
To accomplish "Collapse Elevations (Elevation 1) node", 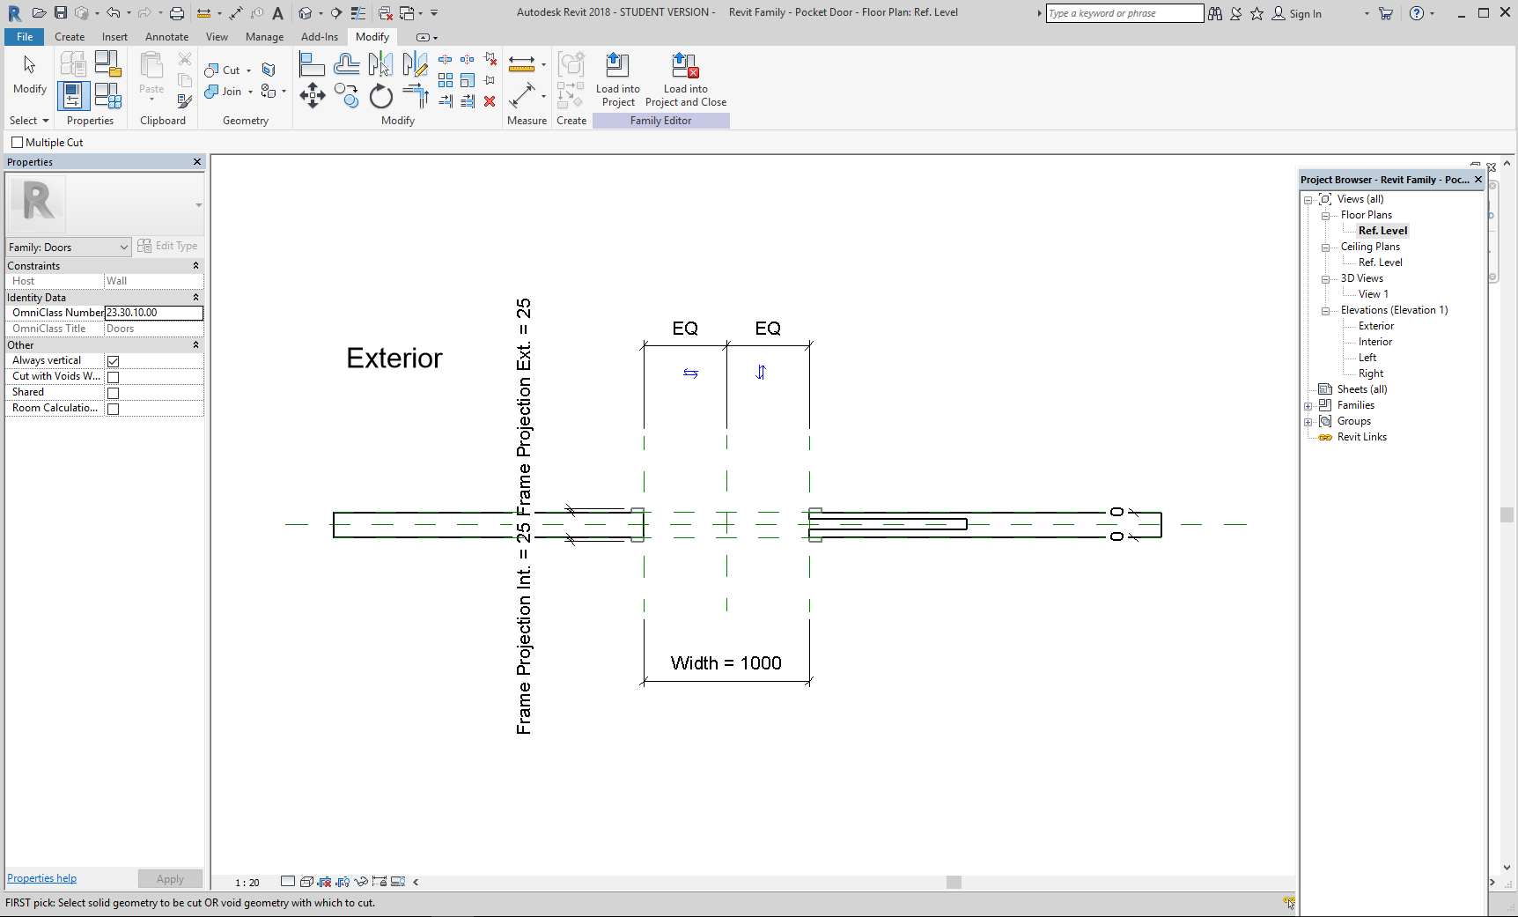I will [x=1325, y=311].
